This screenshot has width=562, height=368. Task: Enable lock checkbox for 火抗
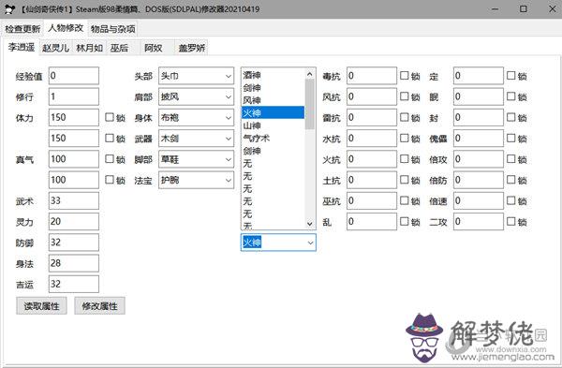click(x=405, y=159)
